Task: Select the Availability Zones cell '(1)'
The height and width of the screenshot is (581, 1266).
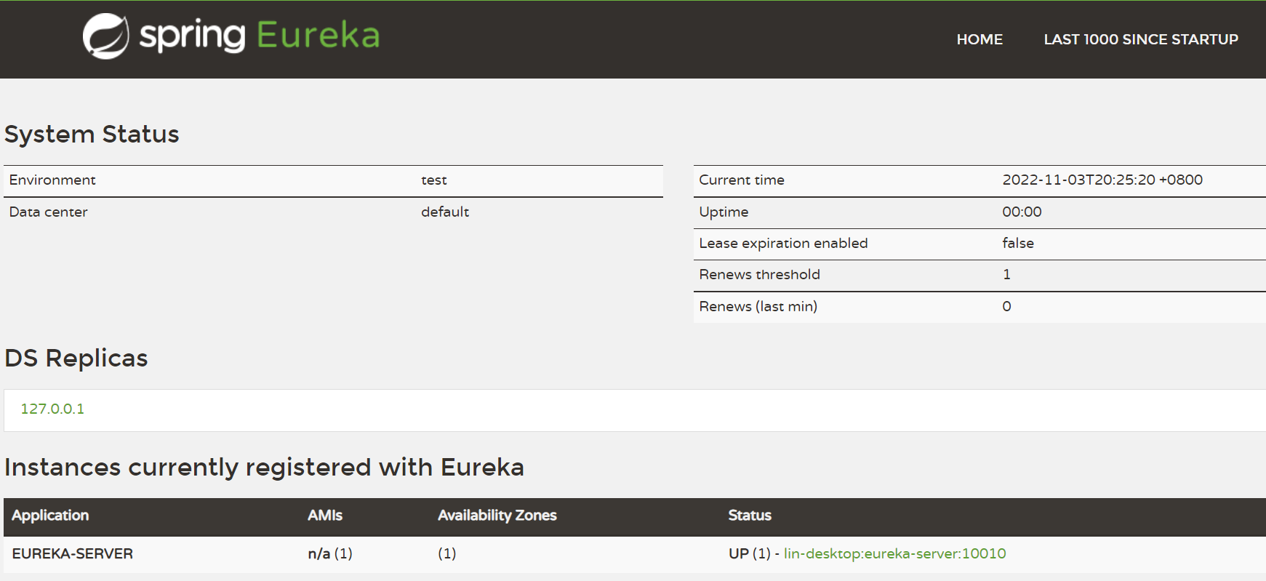Action: click(x=446, y=553)
